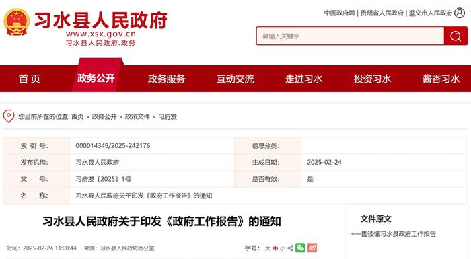Go to 政策文件 in the breadcrumb
This screenshot has width=471, height=259.
[x=137, y=116]
